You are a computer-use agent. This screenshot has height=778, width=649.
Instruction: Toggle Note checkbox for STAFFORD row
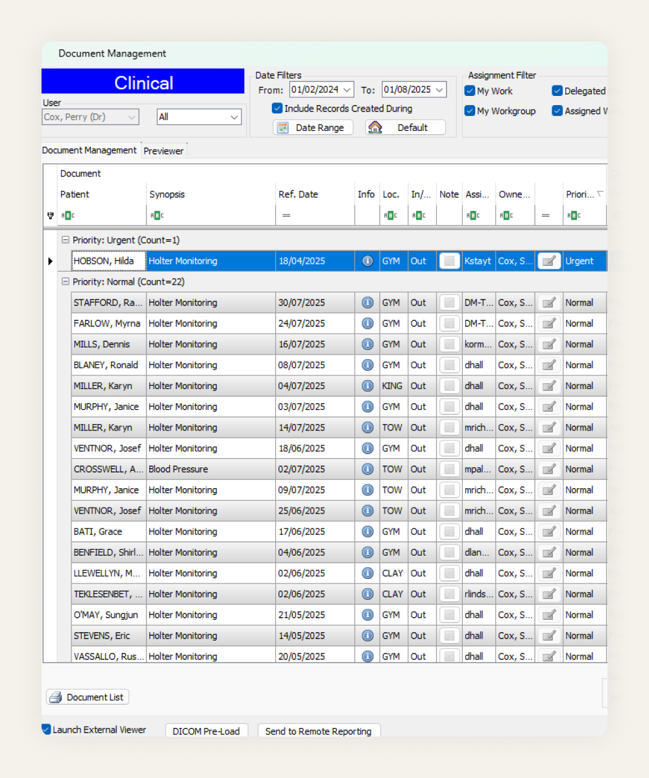point(449,303)
